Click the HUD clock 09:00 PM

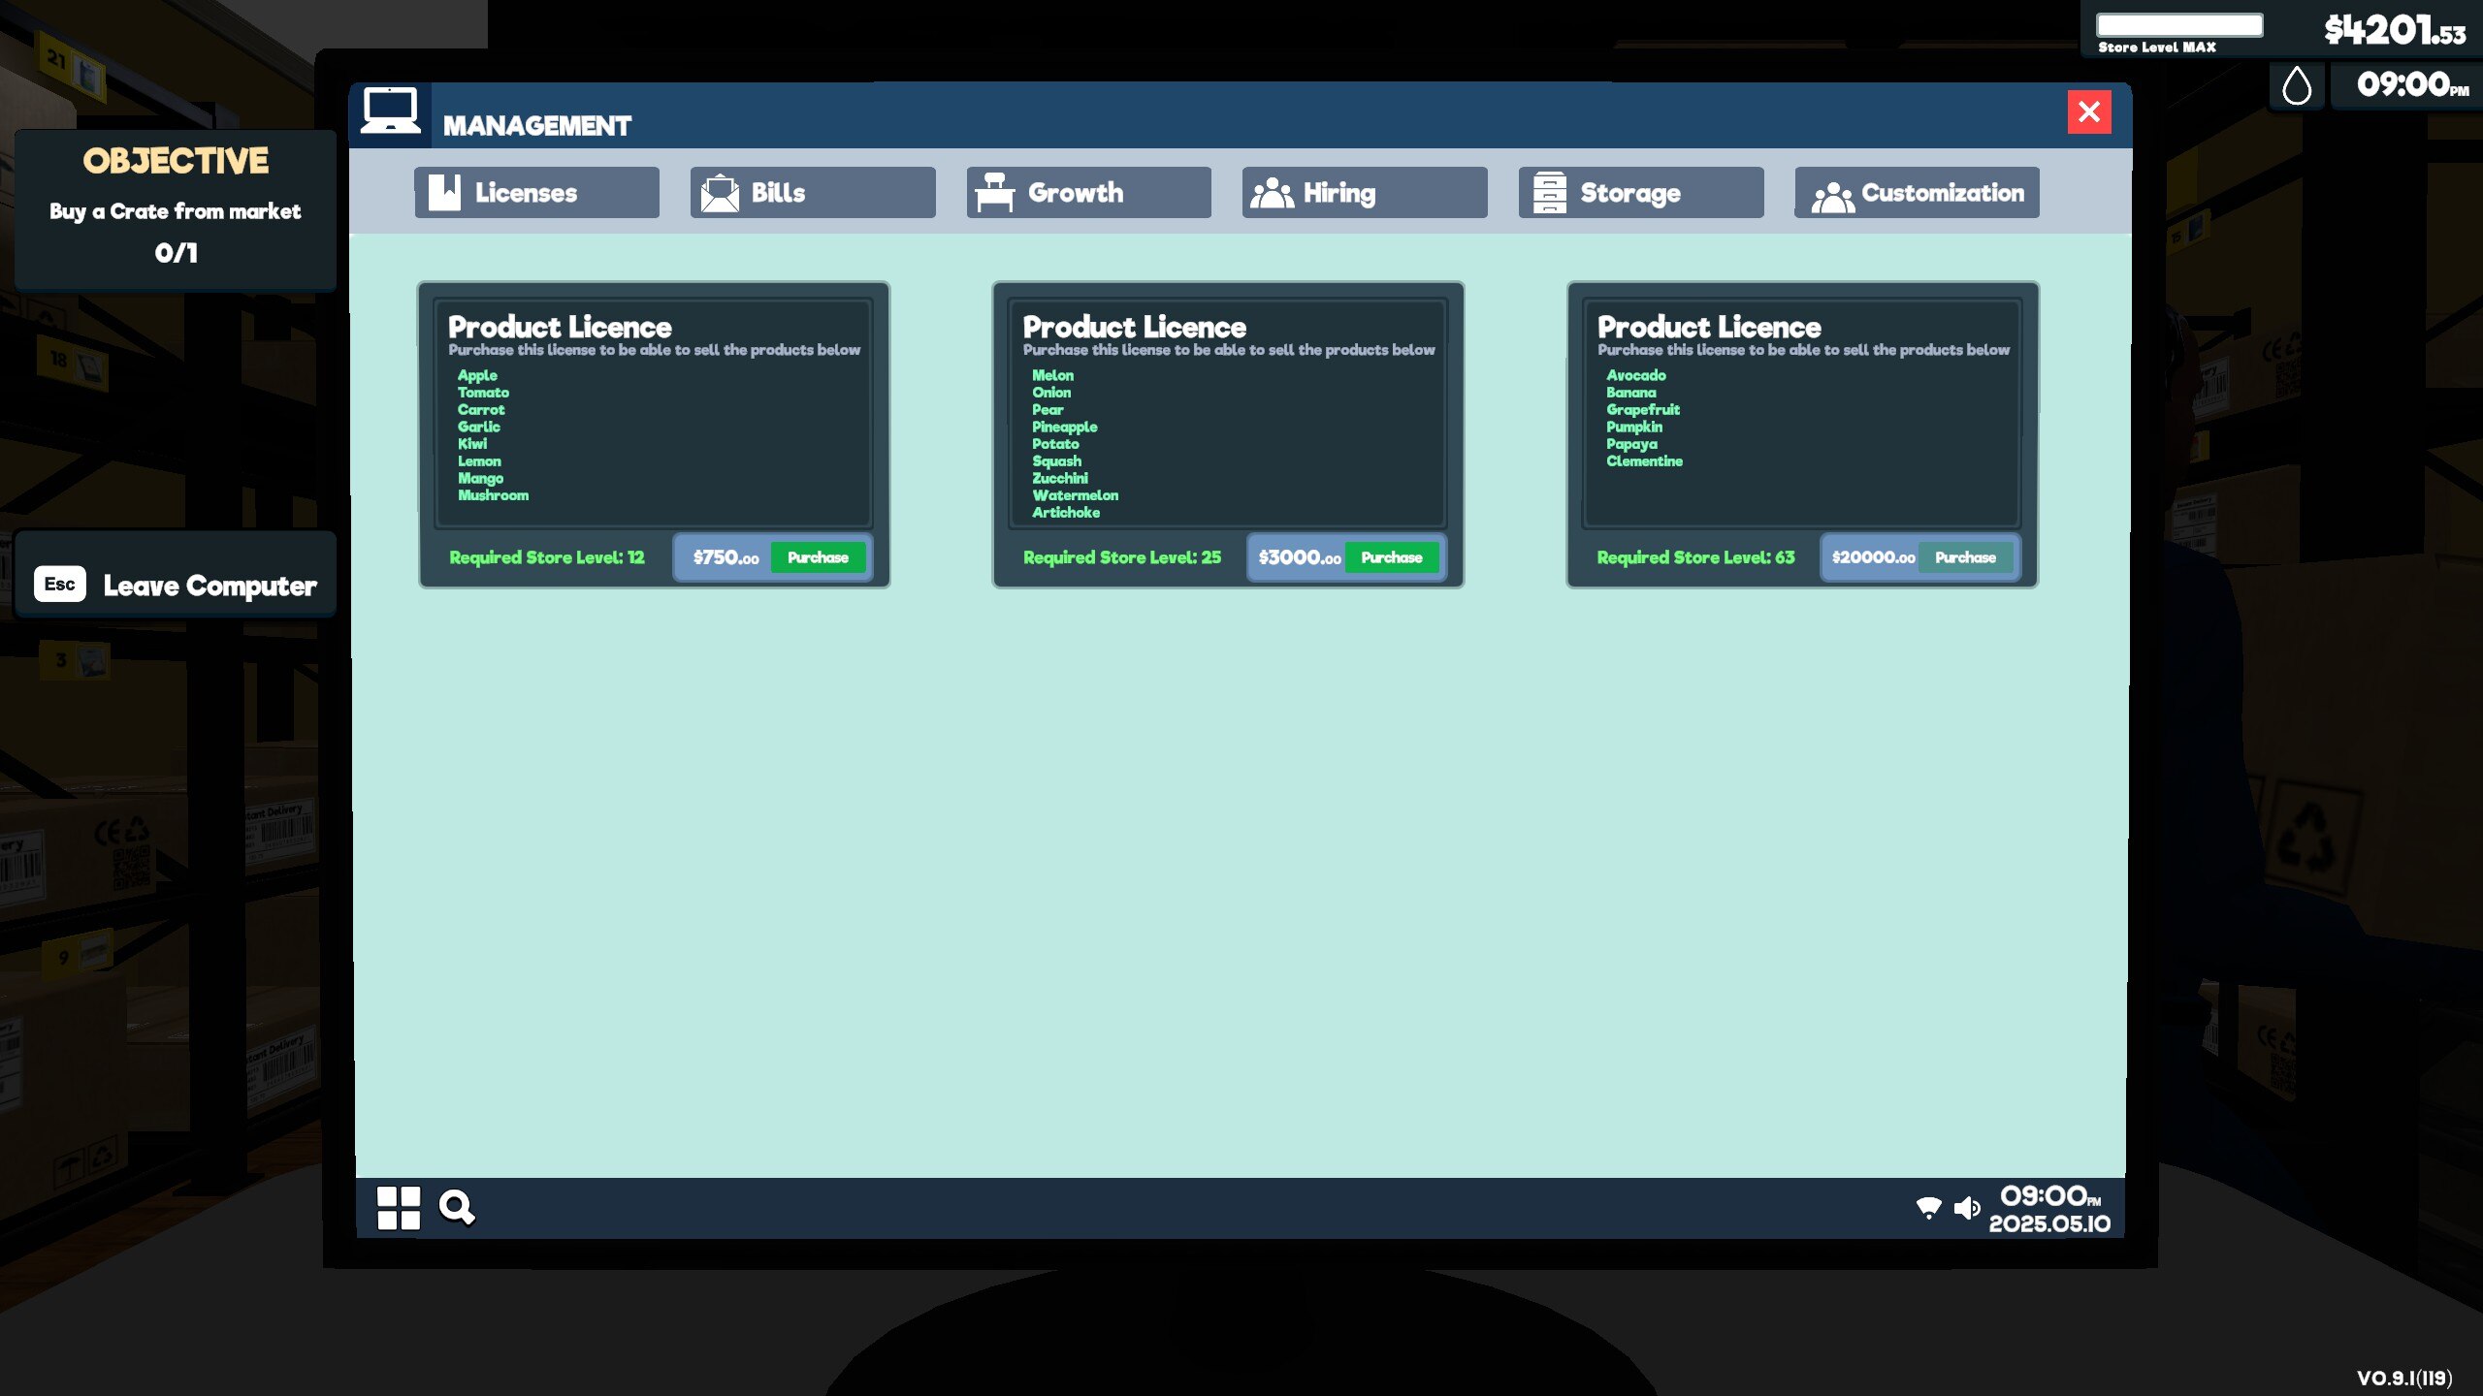coord(2412,84)
